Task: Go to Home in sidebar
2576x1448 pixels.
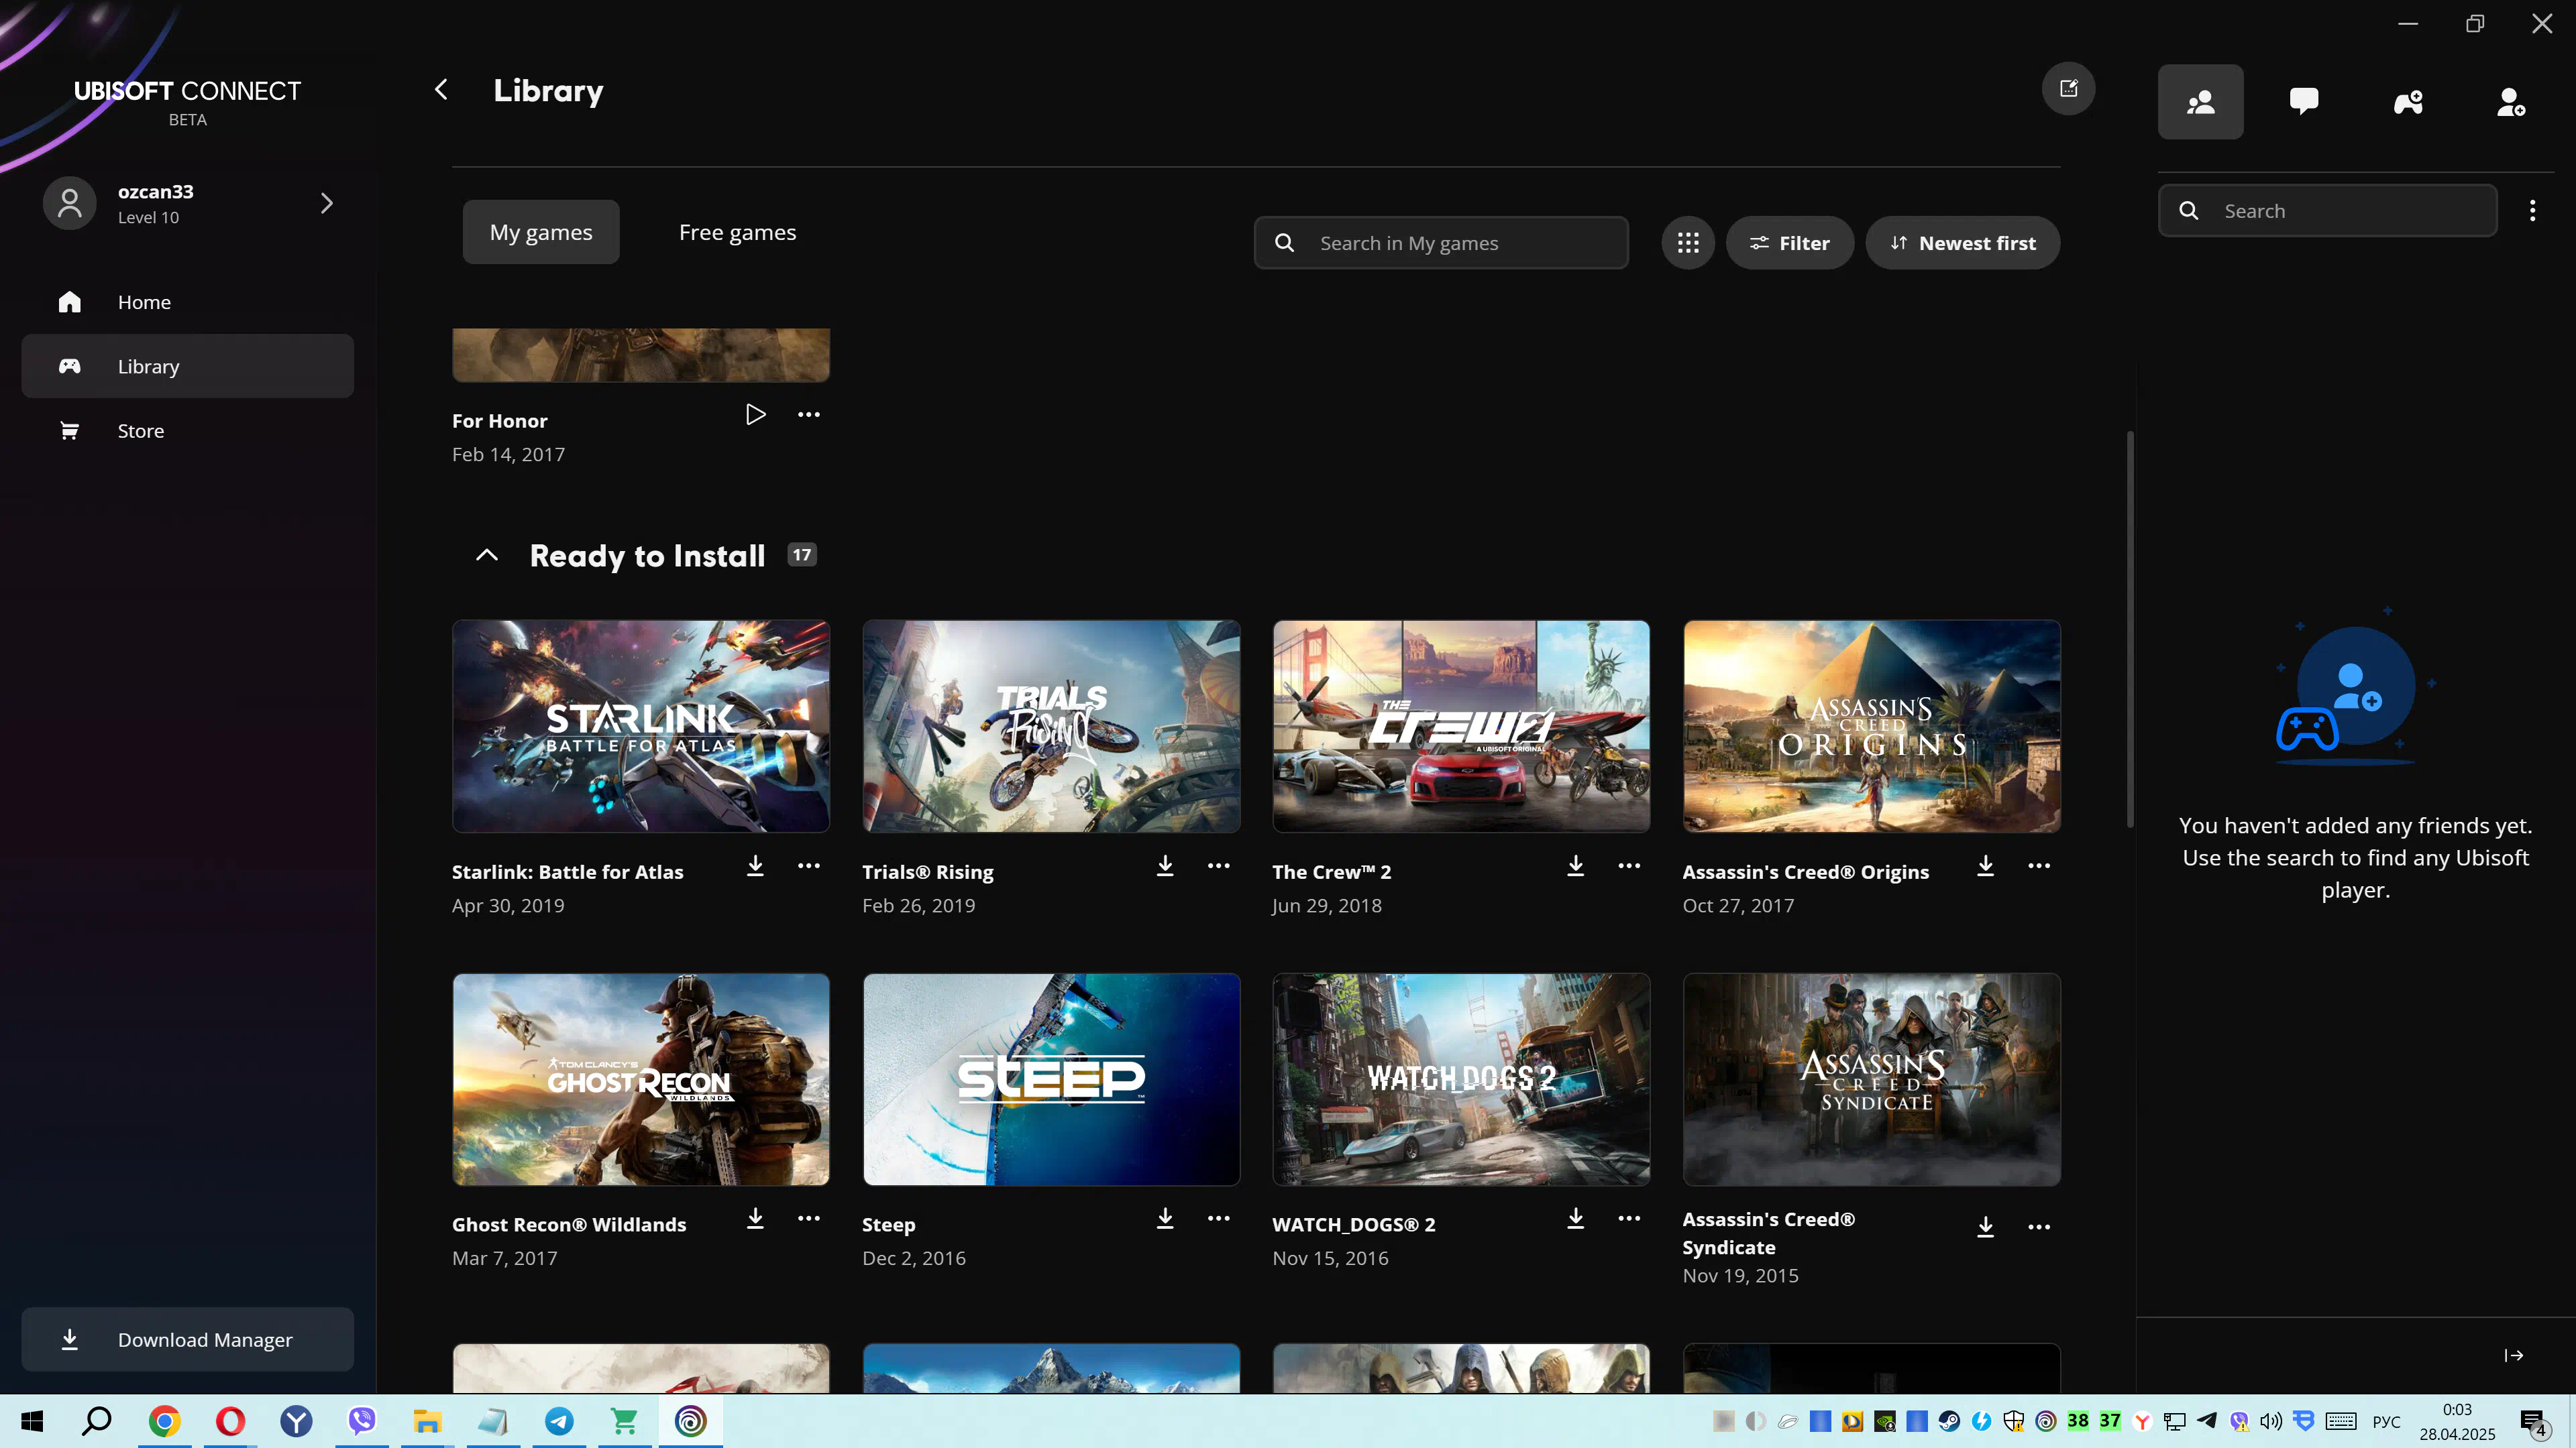Action: click(x=188, y=302)
